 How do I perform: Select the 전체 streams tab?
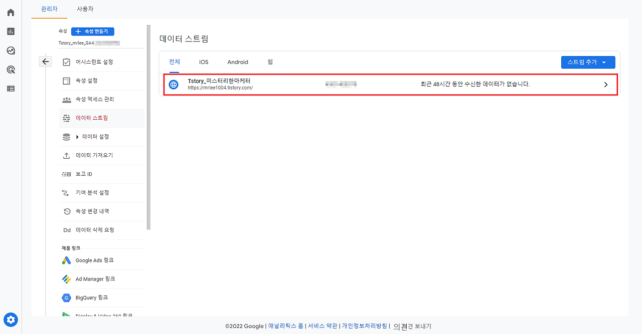click(x=175, y=62)
